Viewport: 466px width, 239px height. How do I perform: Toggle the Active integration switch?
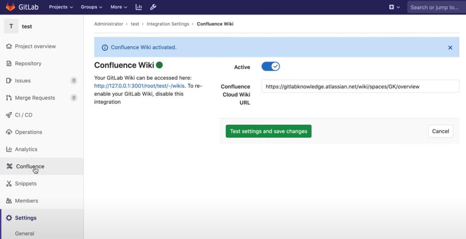(x=270, y=67)
